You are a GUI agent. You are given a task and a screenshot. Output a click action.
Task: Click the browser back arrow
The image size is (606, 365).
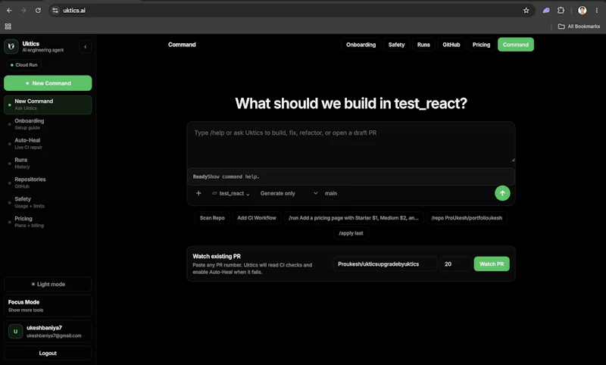9,11
